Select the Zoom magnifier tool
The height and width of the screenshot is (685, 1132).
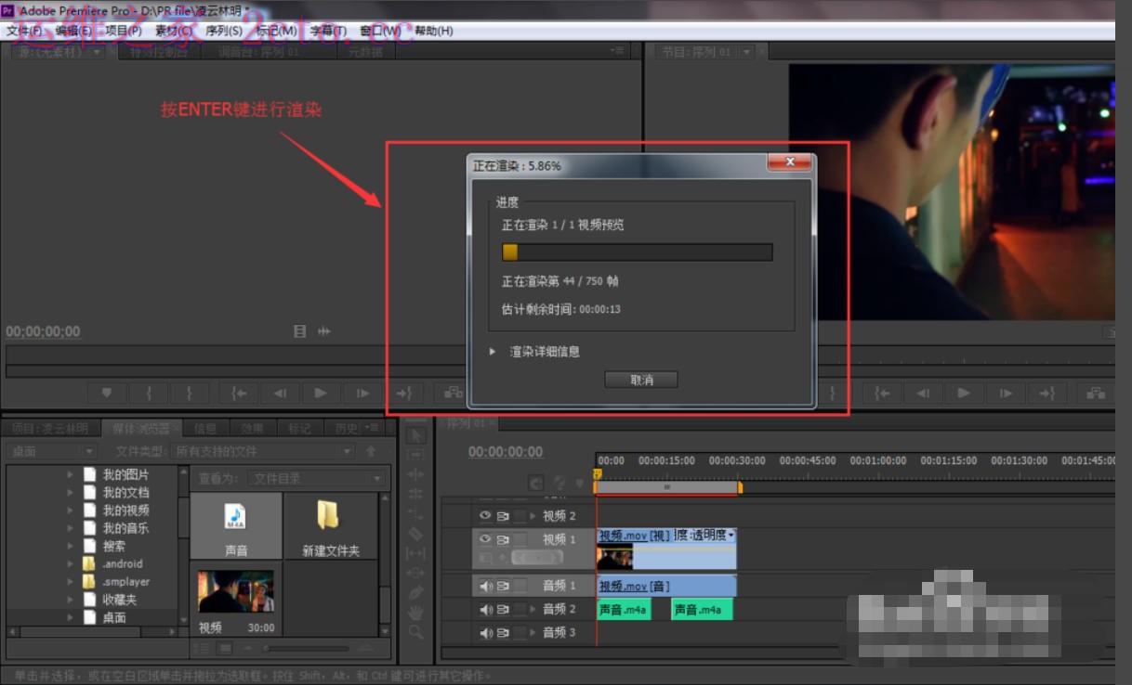point(415,632)
